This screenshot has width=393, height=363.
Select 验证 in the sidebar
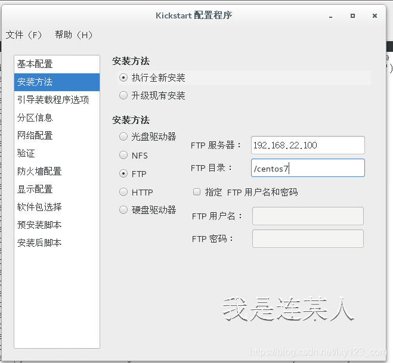pyautogui.click(x=57, y=153)
